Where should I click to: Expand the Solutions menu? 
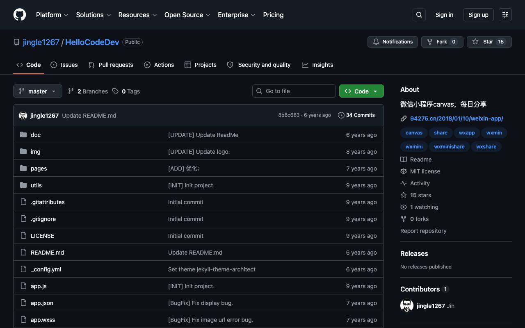(94, 15)
